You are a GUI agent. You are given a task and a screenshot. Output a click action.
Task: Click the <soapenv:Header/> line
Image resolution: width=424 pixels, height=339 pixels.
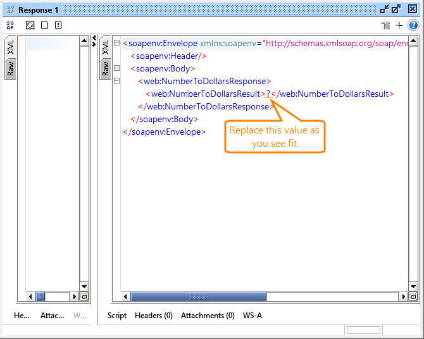[168, 56]
